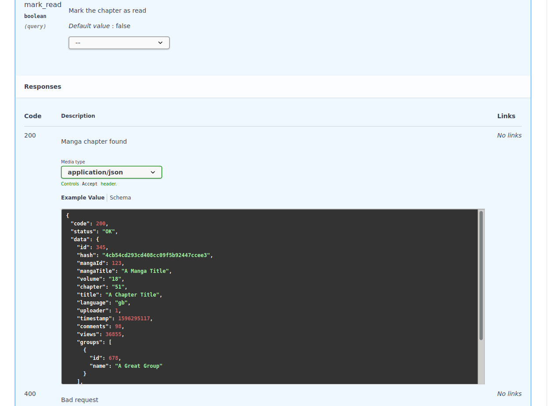
Task: Select the Example Value tab
Action: pos(83,198)
